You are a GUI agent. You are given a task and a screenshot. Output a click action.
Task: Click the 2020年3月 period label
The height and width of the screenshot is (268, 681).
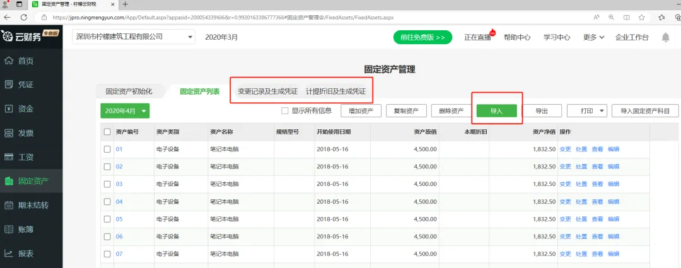[x=221, y=37]
